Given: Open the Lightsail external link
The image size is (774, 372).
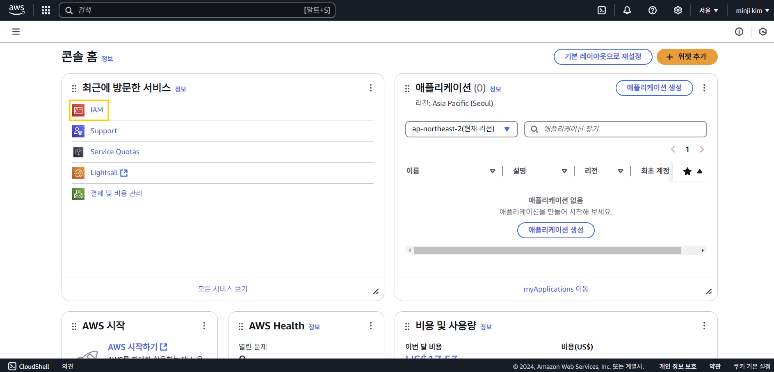Looking at the screenshot, I should 109,173.
